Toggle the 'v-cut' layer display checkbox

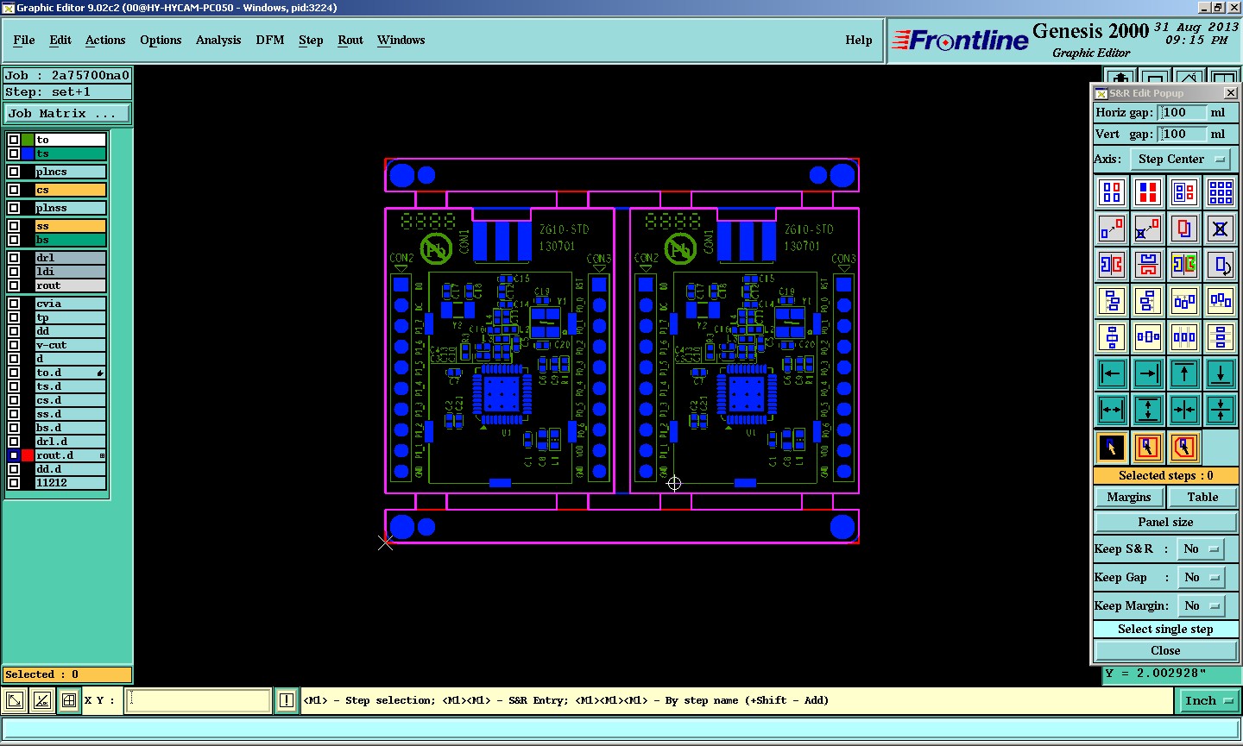pos(14,345)
